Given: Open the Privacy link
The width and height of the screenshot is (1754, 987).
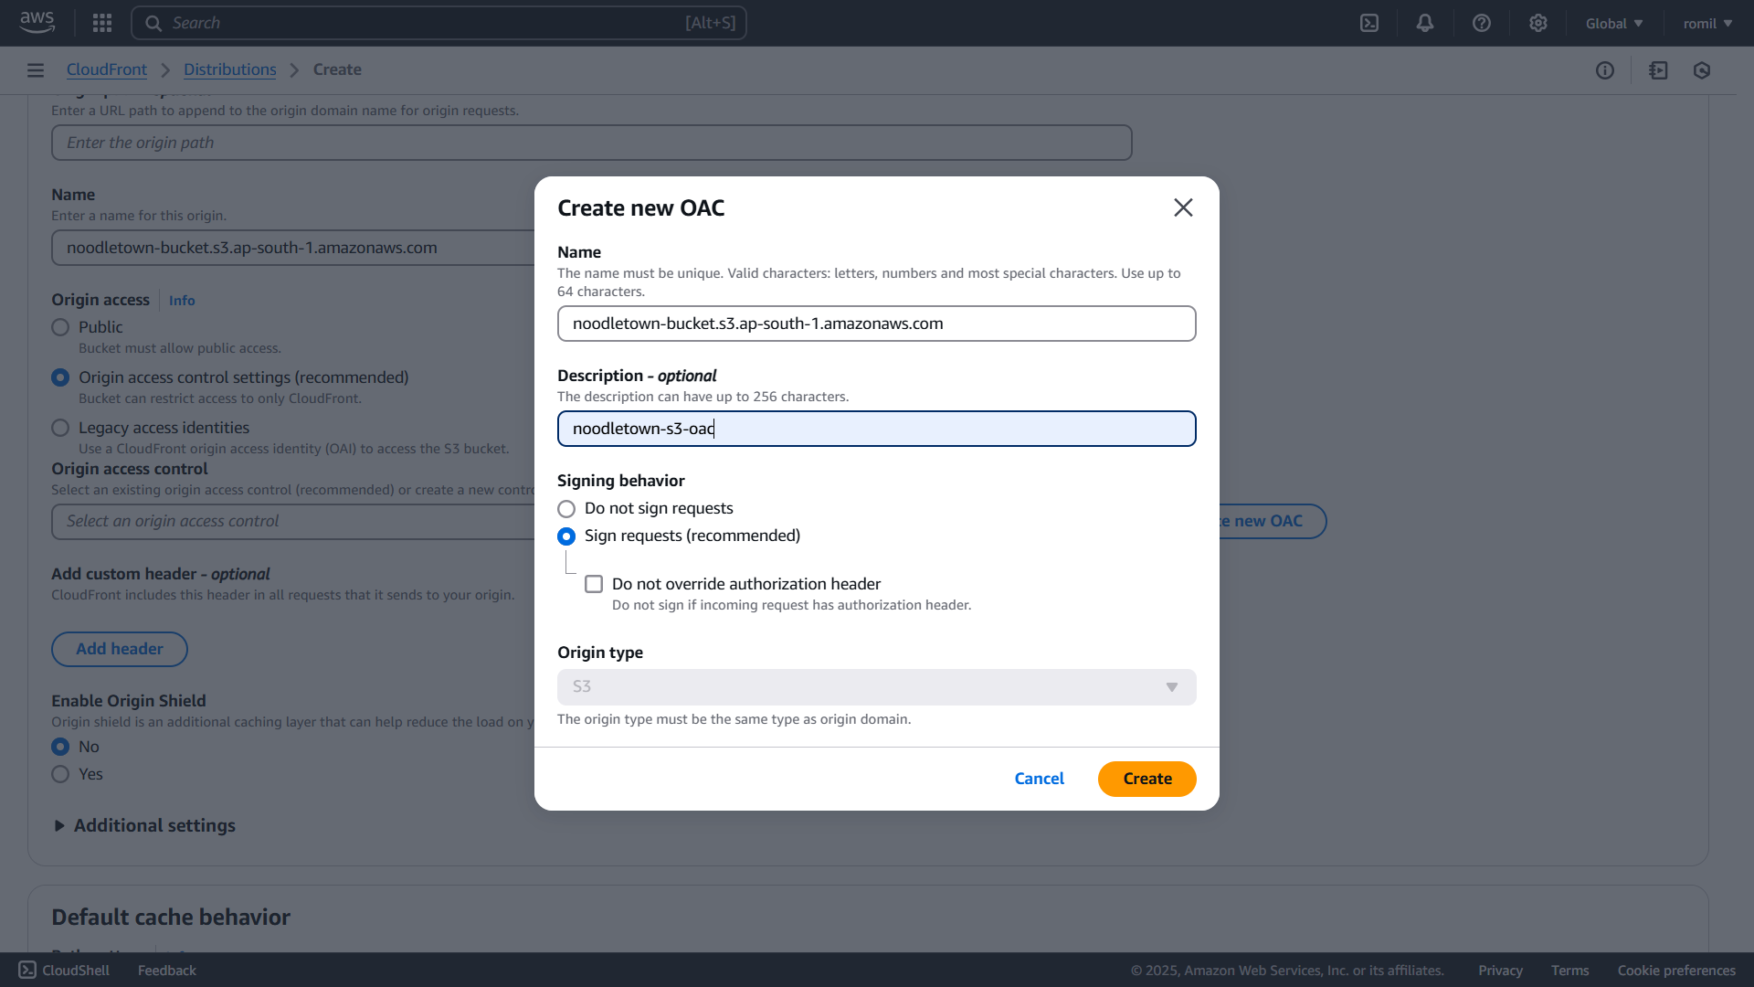Looking at the screenshot, I should (x=1500, y=970).
